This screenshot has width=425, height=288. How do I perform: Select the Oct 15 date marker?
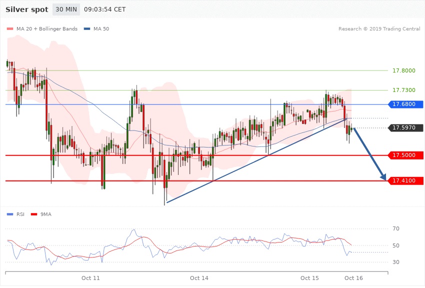[x=309, y=277]
